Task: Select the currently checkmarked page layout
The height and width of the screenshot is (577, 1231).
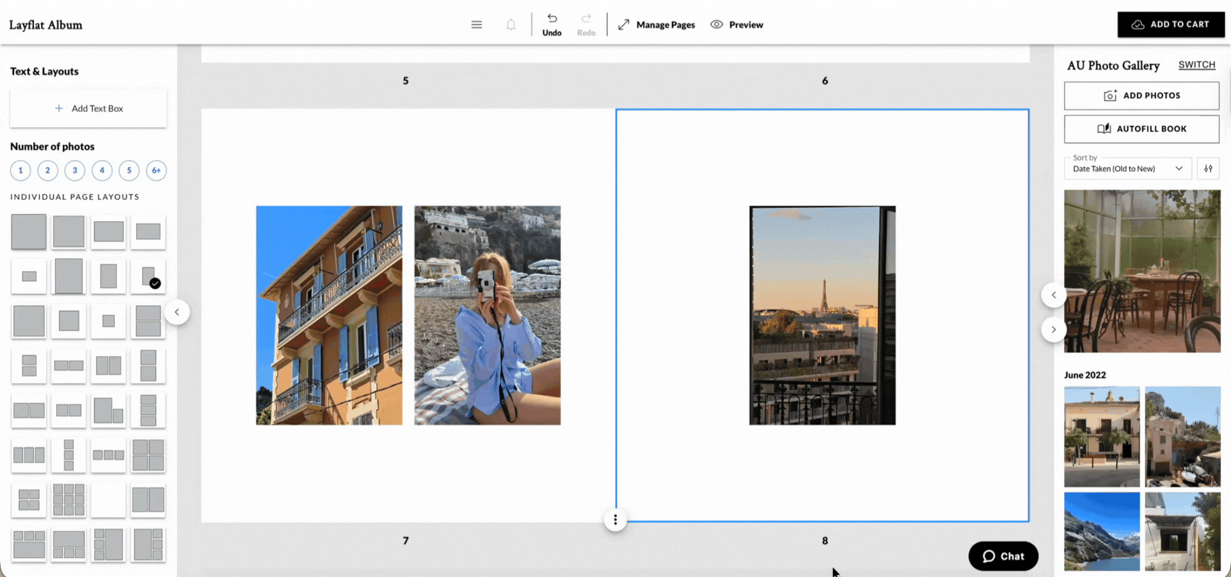Action: coord(148,275)
